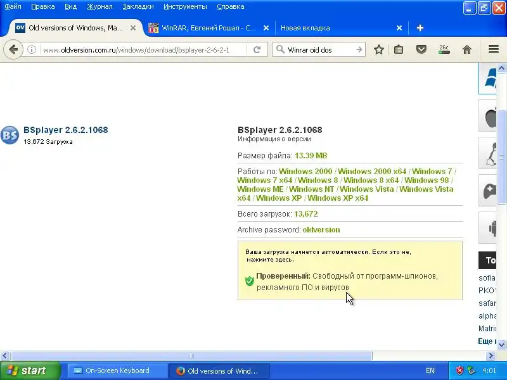The image size is (507, 380).
Task: Click the horizontal scrollbar left arrow
Action: pos(4,356)
